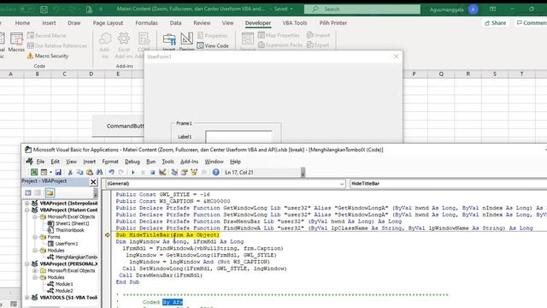Toggle Folders icon in Project panel

(50, 192)
